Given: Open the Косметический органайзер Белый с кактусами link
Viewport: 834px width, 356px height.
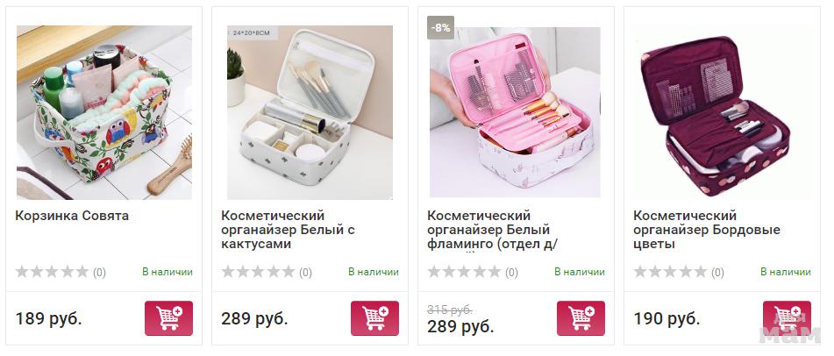Looking at the screenshot, I should 288,230.
